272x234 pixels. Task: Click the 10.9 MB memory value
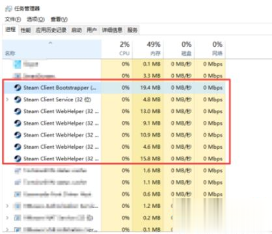coord(150,135)
